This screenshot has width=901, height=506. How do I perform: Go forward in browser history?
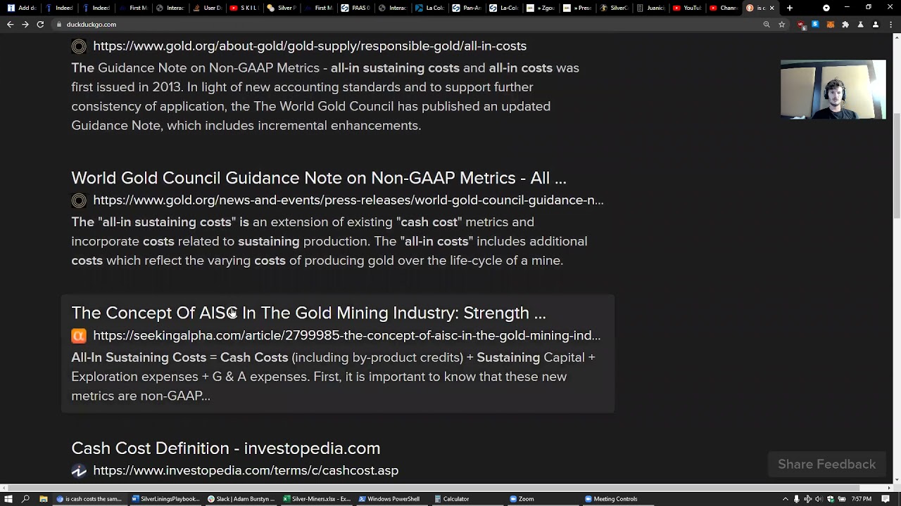click(25, 25)
